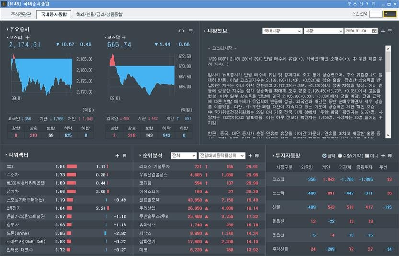This screenshot has width=399, height=256.
Task: Expand the 파워섹터 section title arrow
Action: 6,155
